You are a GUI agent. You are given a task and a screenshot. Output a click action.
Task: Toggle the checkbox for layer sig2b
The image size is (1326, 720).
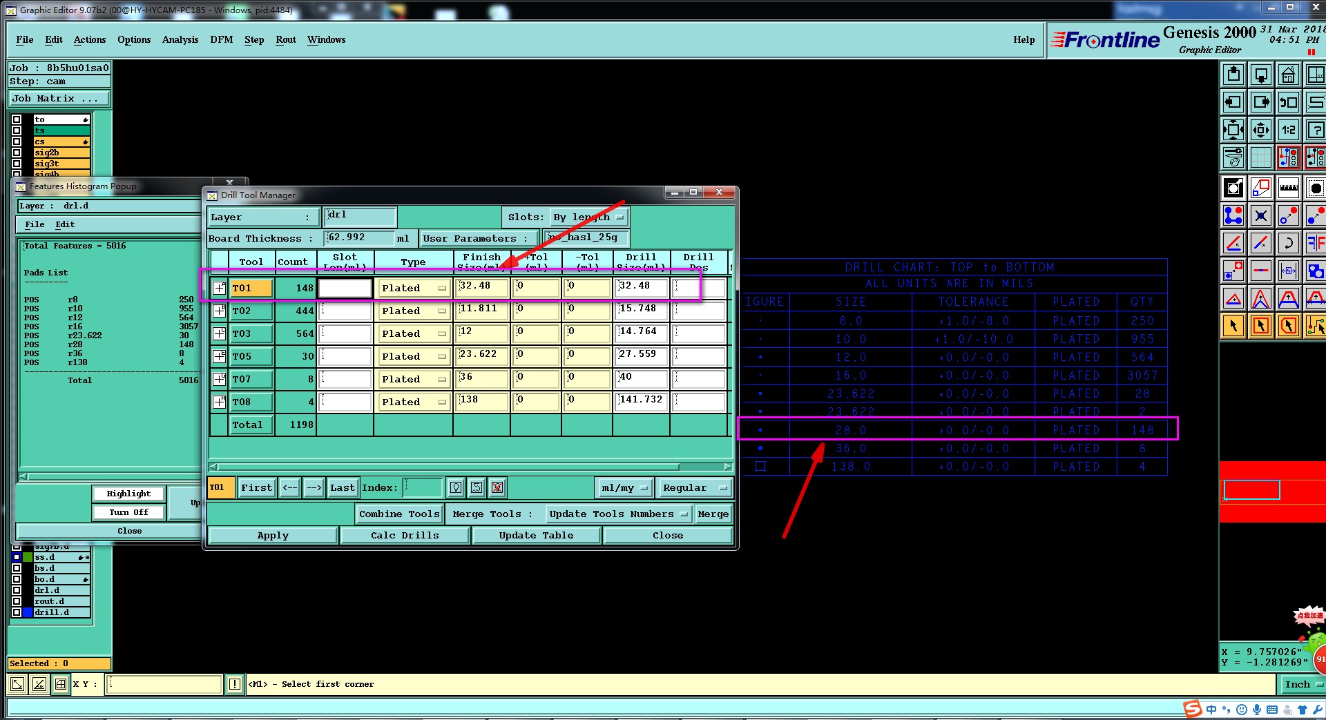point(17,153)
